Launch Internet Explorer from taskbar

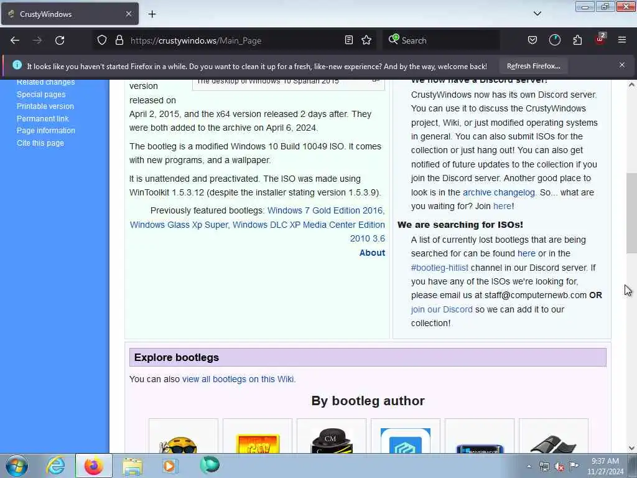click(55, 466)
